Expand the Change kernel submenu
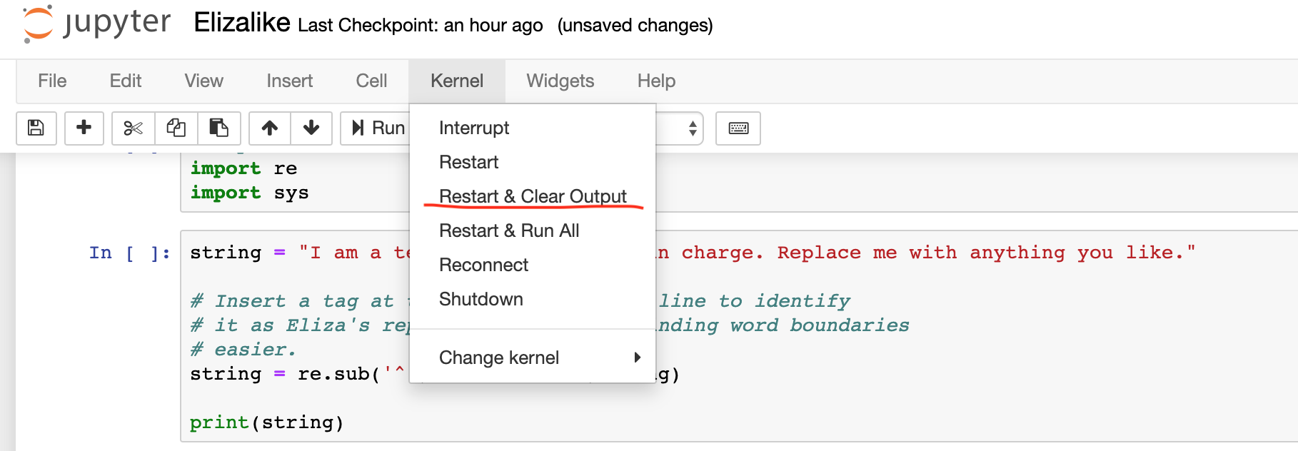Screen dimensions: 1298x451 pos(499,358)
